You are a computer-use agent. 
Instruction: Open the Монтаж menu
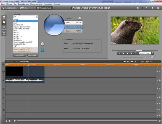pyautogui.click(x=9, y=4)
